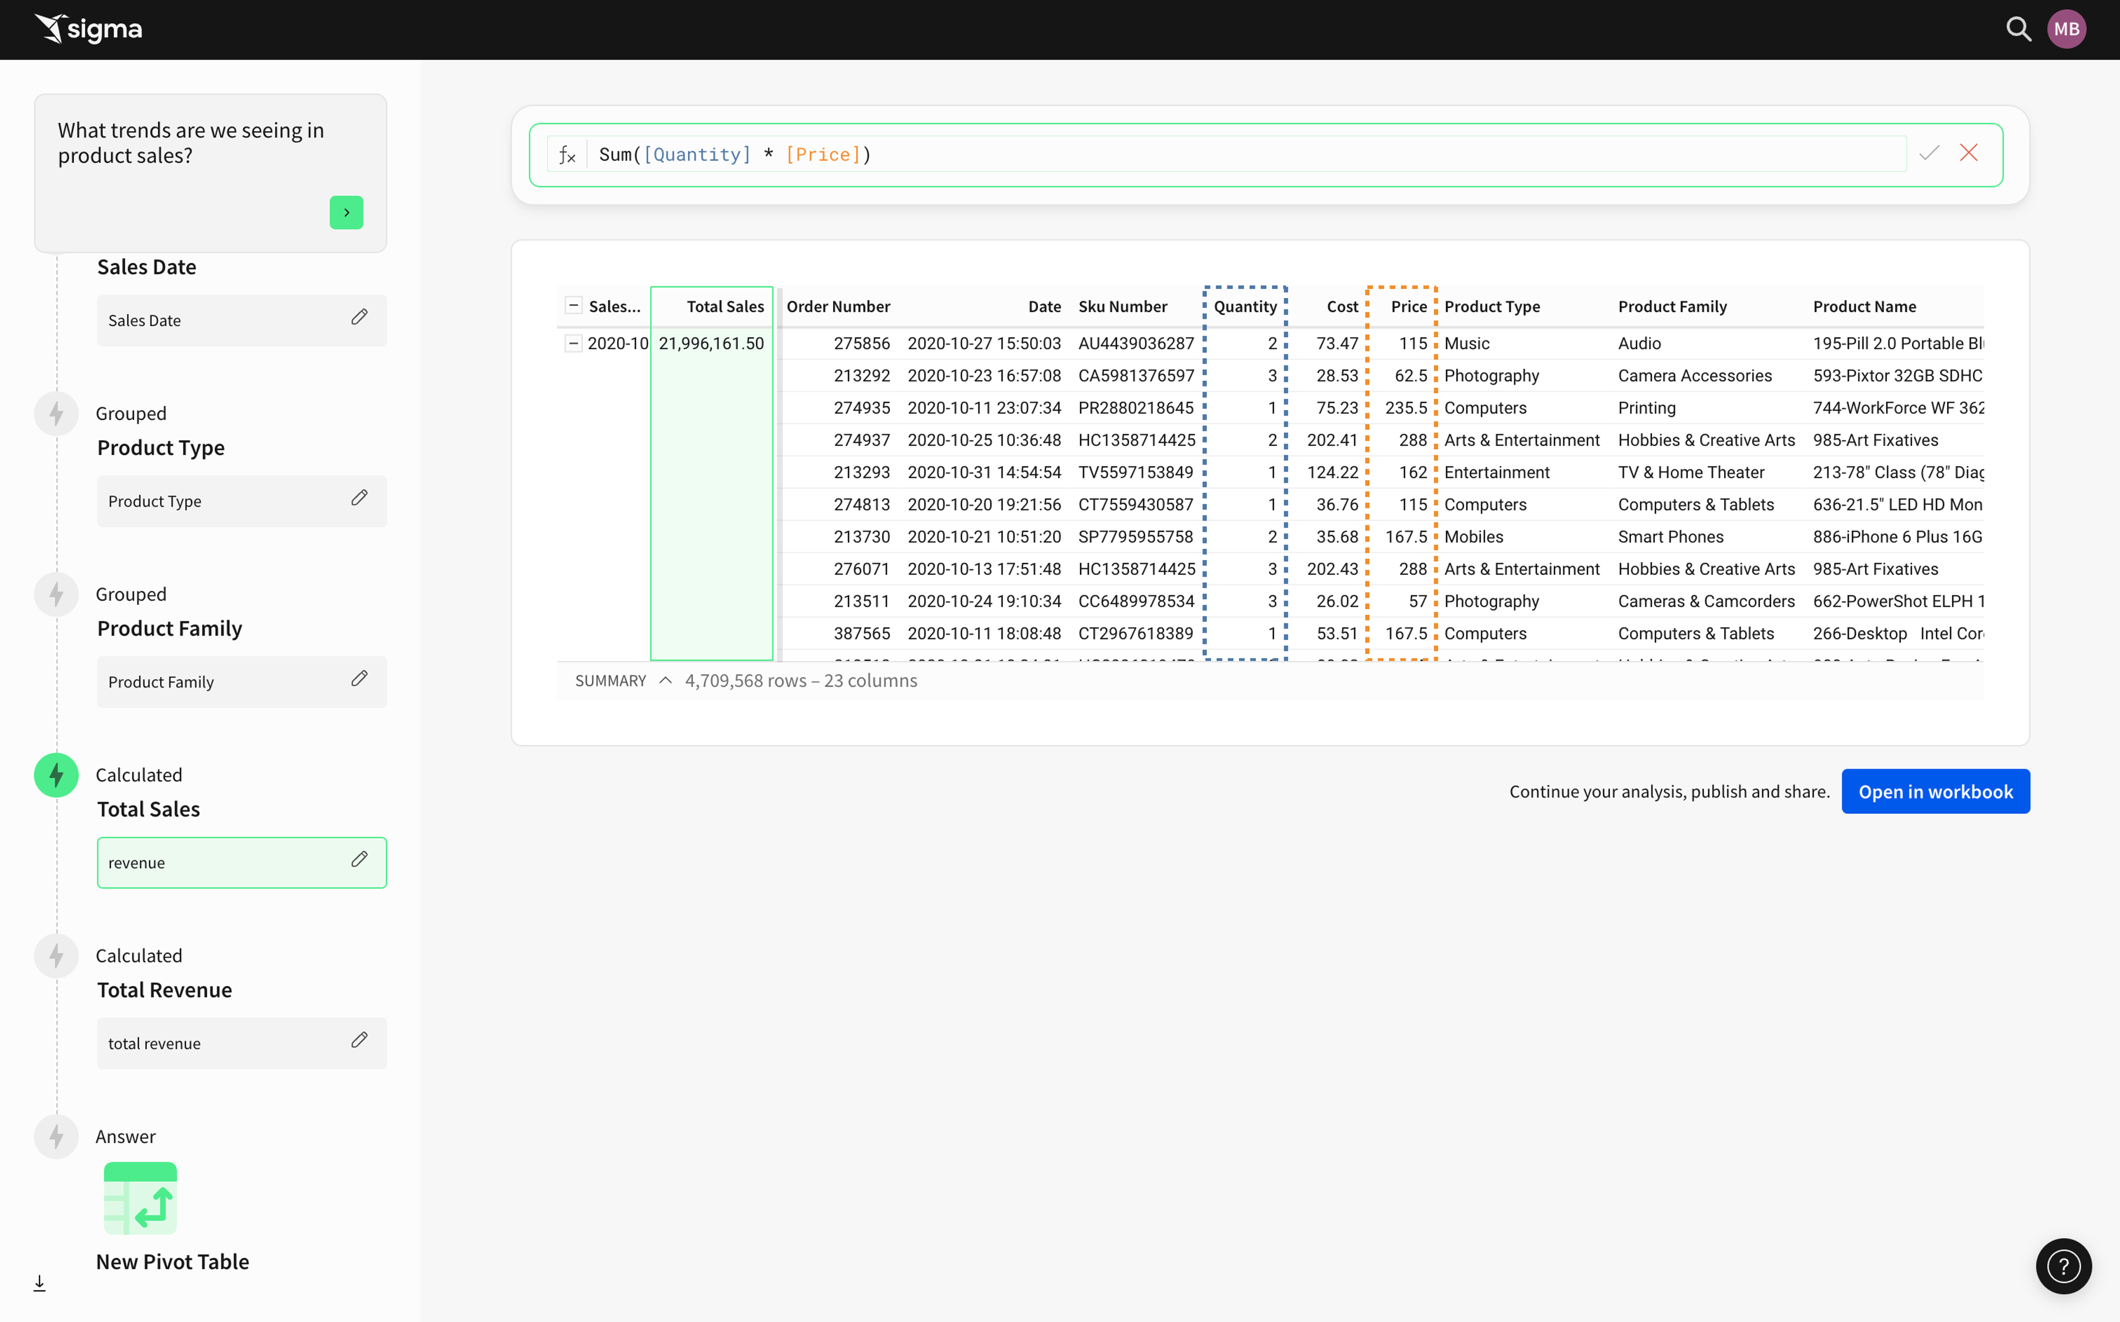Screen dimensions: 2120x1322
Task: Edit the Product Family step pencil icon
Action: click(x=359, y=679)
